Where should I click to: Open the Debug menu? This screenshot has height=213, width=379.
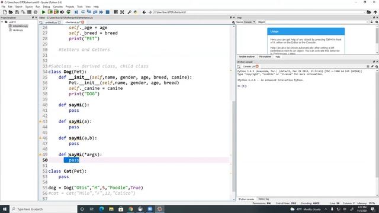pos(46,7)
